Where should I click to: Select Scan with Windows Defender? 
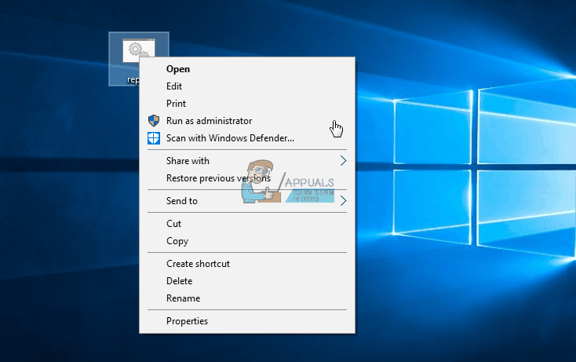(230, 138)
